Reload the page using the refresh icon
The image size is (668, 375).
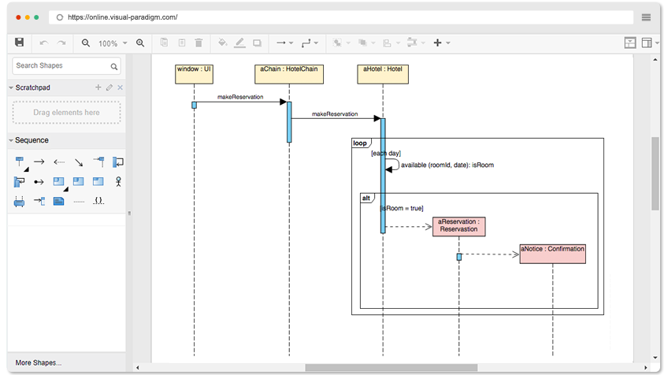pos(60,17)
